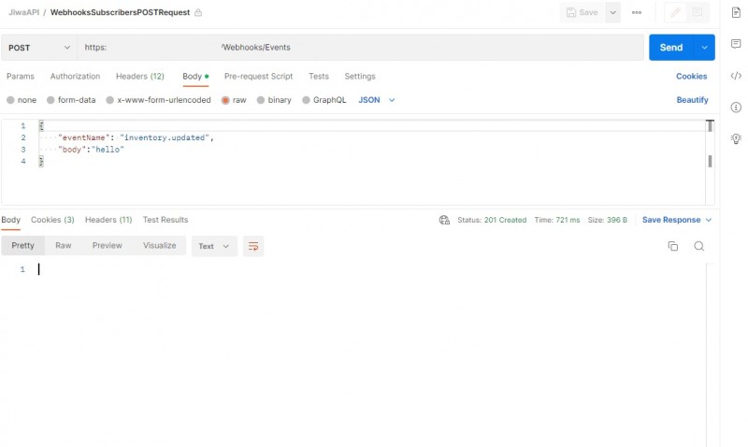
Task: Expand the JSON body format dropdown
Action: (x=377, y=100)
